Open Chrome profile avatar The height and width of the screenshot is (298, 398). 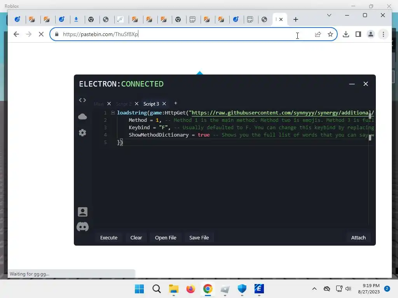pyautogui.click(x=370, y=34)
